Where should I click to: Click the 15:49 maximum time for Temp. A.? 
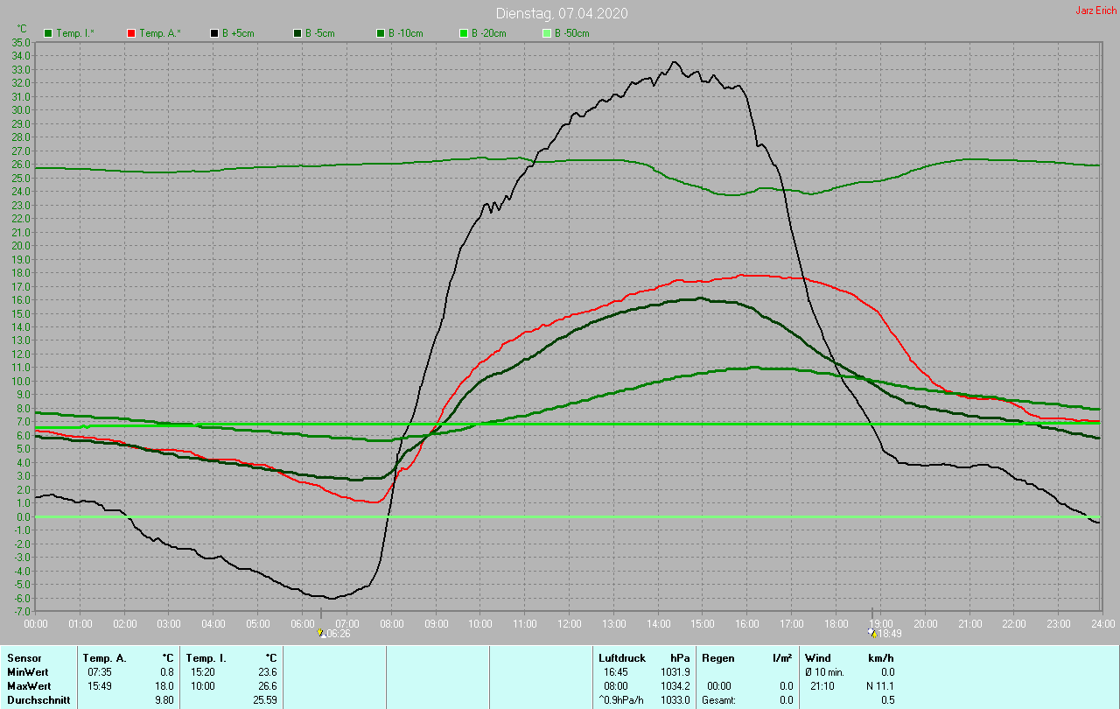tap(100, 685)
